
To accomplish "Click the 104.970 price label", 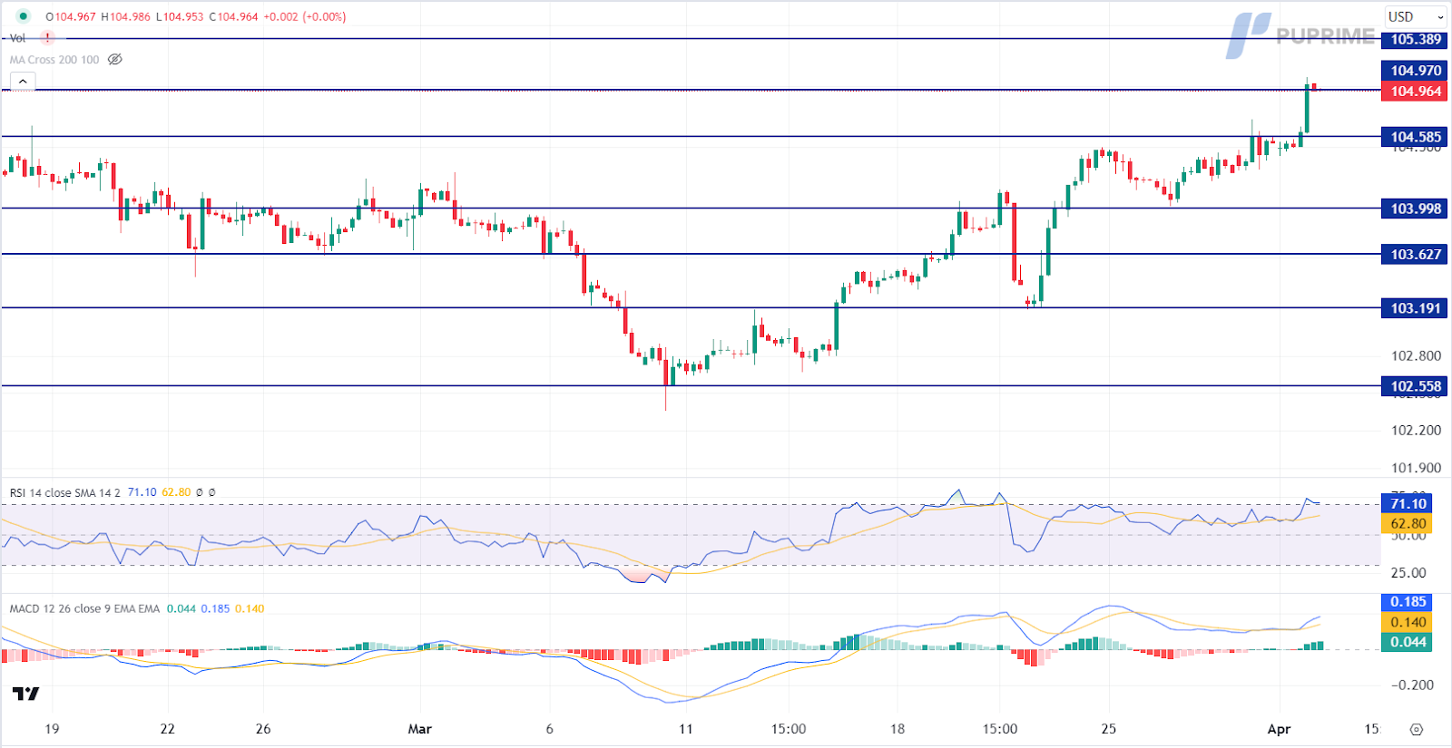I will click(1415, 70).
